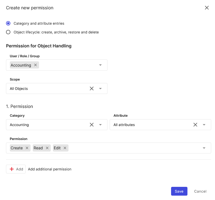The height and width of the screenshot is (200, 215).
Task: Remove the Edit permission tag
Action: pyautogui.click(x=65, y=148)
